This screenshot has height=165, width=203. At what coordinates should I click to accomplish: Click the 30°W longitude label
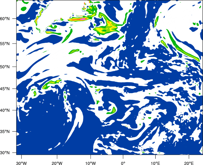pyautogui.click(x=21, y=163)
